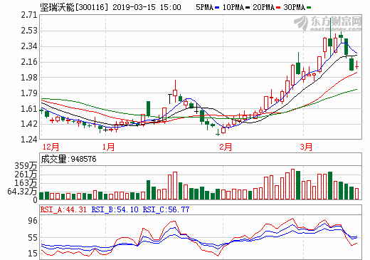Click the 2.53 price axis label

(x=29, y=31)
